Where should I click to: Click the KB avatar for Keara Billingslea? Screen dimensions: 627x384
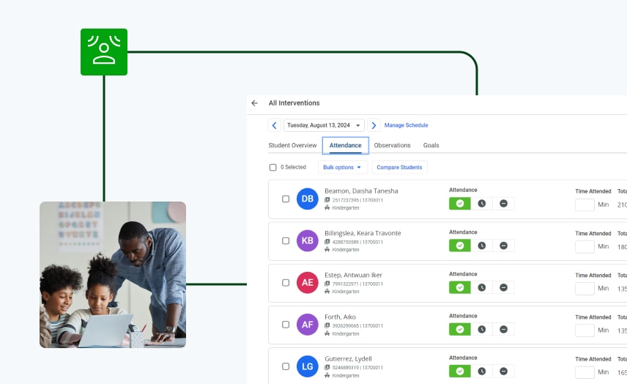click(308, 241)
